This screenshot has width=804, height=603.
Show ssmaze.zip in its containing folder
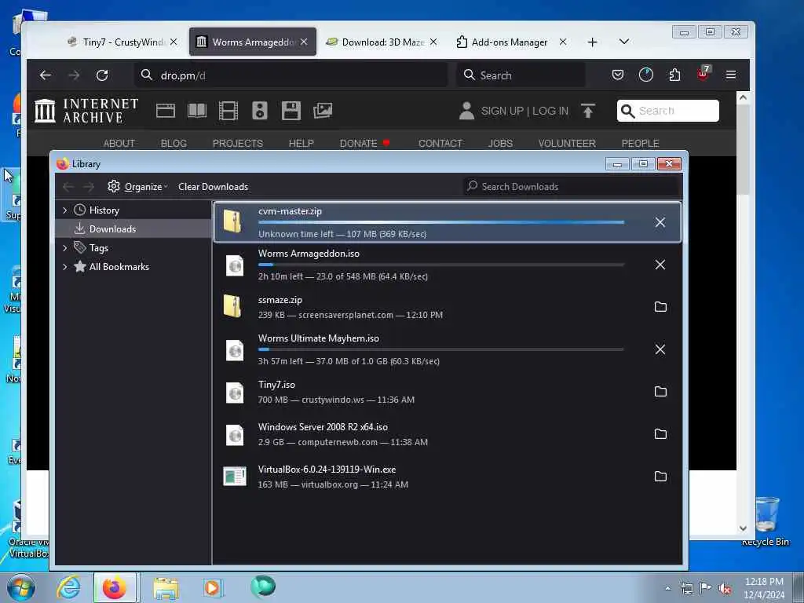pyautogui.click(x=660, y=307)
